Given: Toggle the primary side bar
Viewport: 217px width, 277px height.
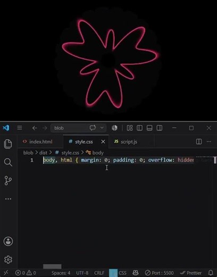Looking at the screenshot, I should [x=139, y=128].
